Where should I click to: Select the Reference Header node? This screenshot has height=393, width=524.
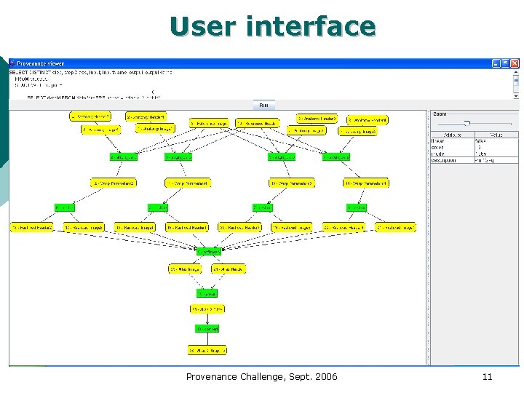coord(257,123)
